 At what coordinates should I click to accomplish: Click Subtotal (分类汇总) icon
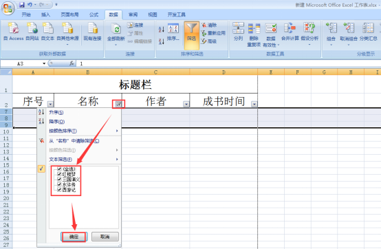[368, 28]
